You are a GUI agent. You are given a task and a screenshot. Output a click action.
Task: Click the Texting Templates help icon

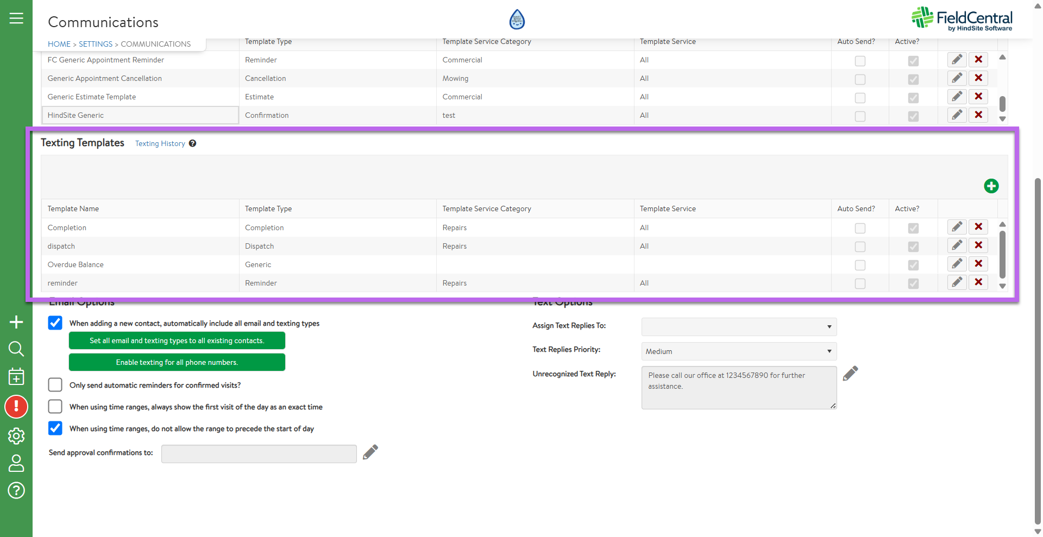point(192,143)
